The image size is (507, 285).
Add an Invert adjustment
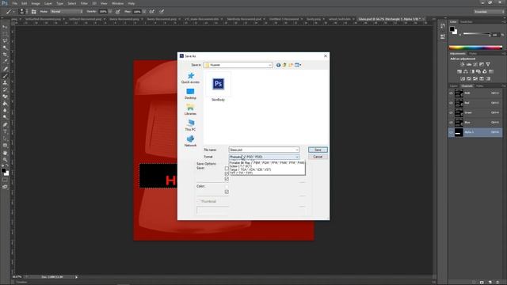(x=463, y=78)
